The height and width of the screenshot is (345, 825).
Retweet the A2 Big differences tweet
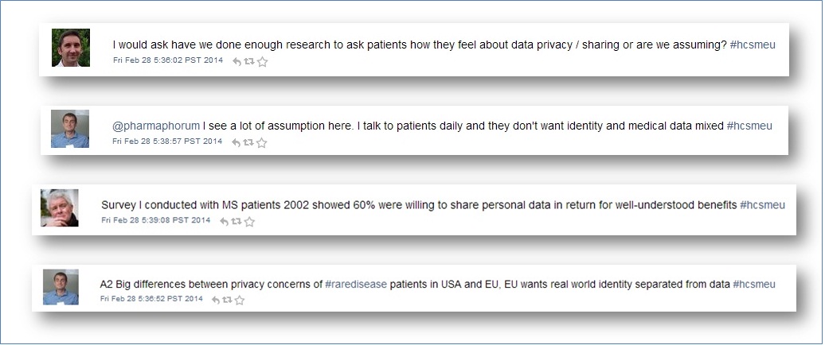pos(227,300)
